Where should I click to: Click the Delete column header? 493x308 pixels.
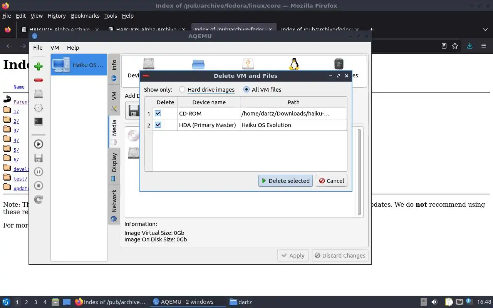165,102
